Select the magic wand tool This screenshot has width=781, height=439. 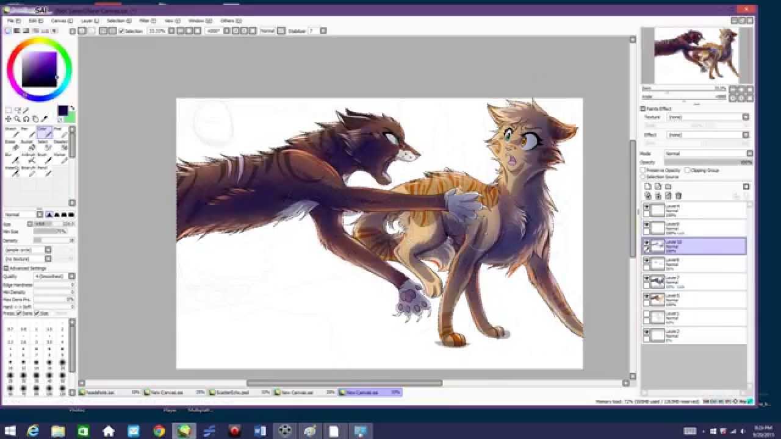(x=26, y=110)
